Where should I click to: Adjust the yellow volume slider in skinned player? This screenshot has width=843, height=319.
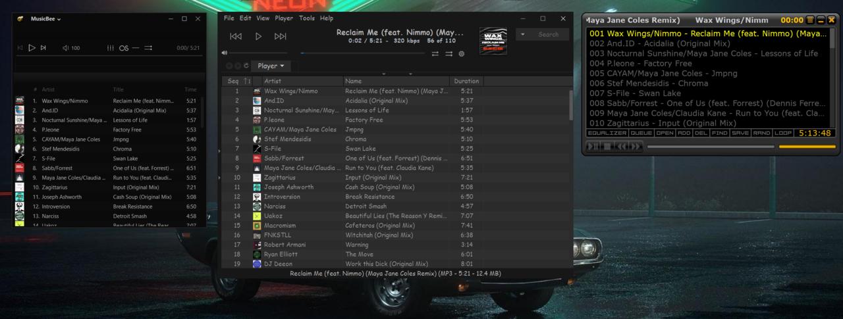(807, 146)
